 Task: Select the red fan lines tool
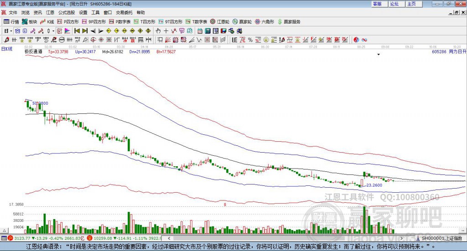tap(168, 40)
